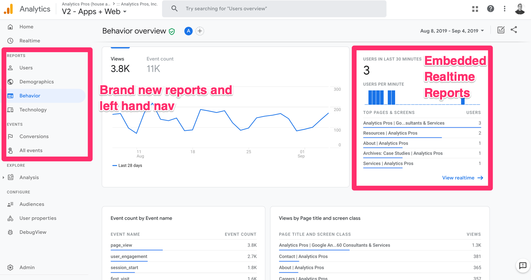531x280 pixels.
Task: Click the session_start event link
Action: (124, 268)
